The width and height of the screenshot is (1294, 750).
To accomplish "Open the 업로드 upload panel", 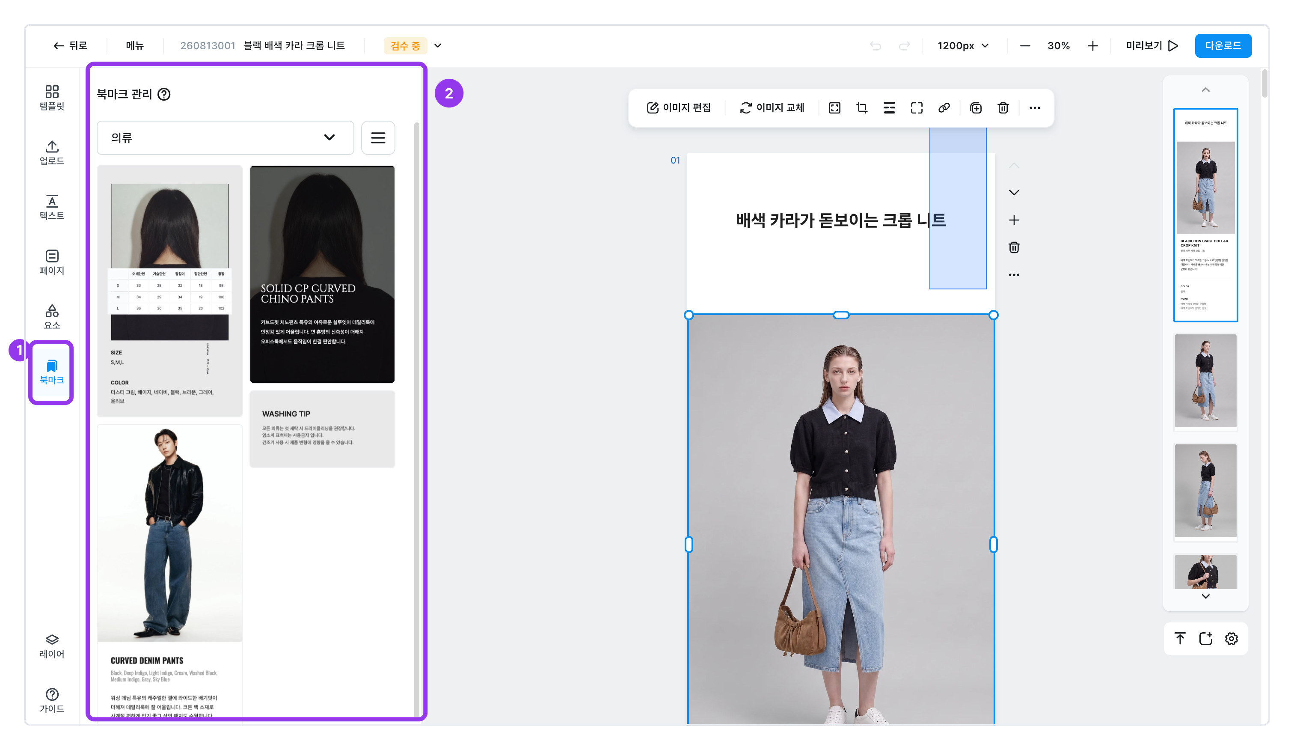I will pos(52,152).
